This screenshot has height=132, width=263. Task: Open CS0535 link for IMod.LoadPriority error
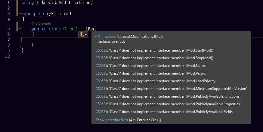pos(101,81)
